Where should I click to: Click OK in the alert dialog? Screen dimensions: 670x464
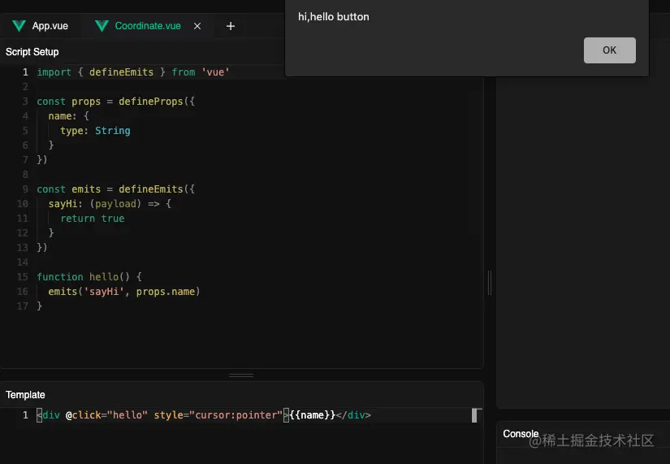pyautogui.click(x=609, y=50)
